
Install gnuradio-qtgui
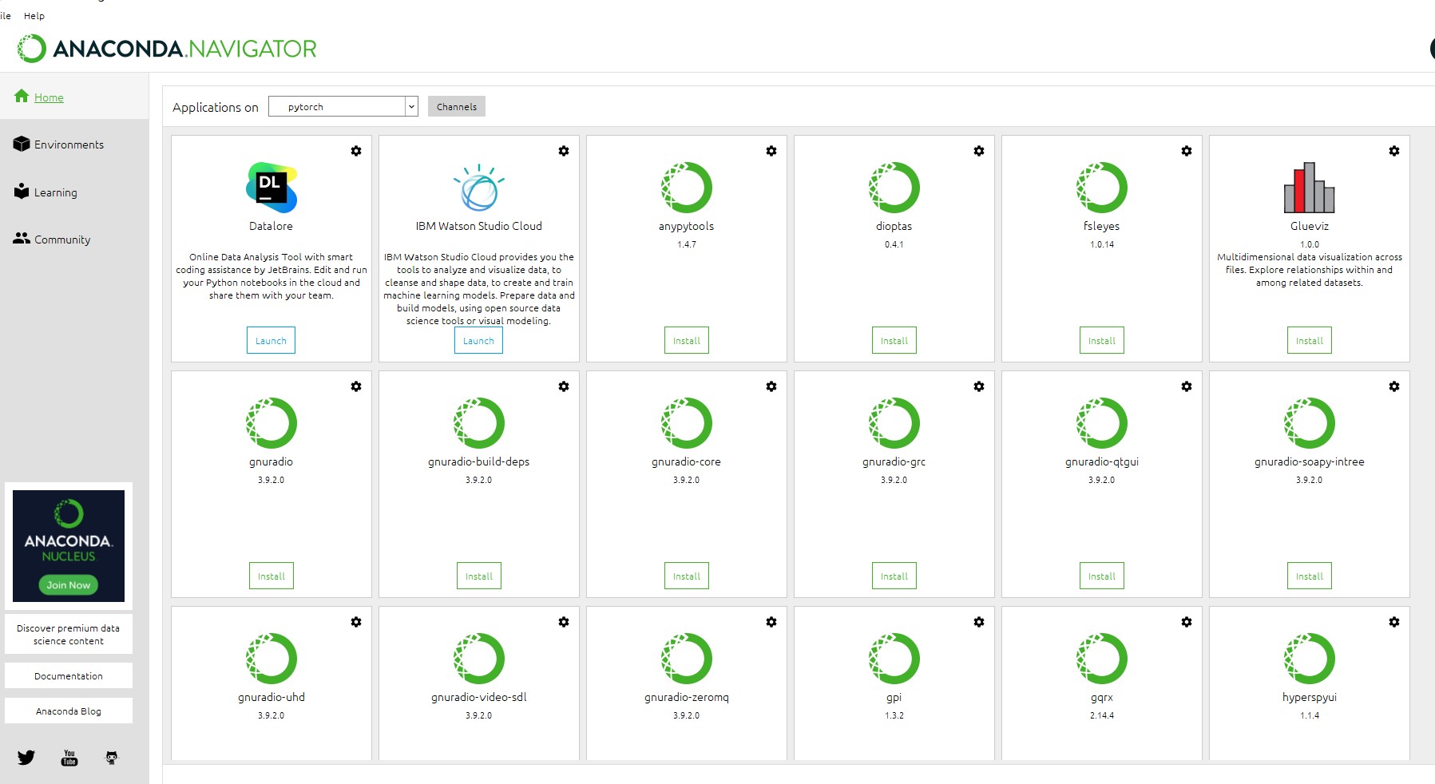pyautogui.click(x=1102, y=576)
